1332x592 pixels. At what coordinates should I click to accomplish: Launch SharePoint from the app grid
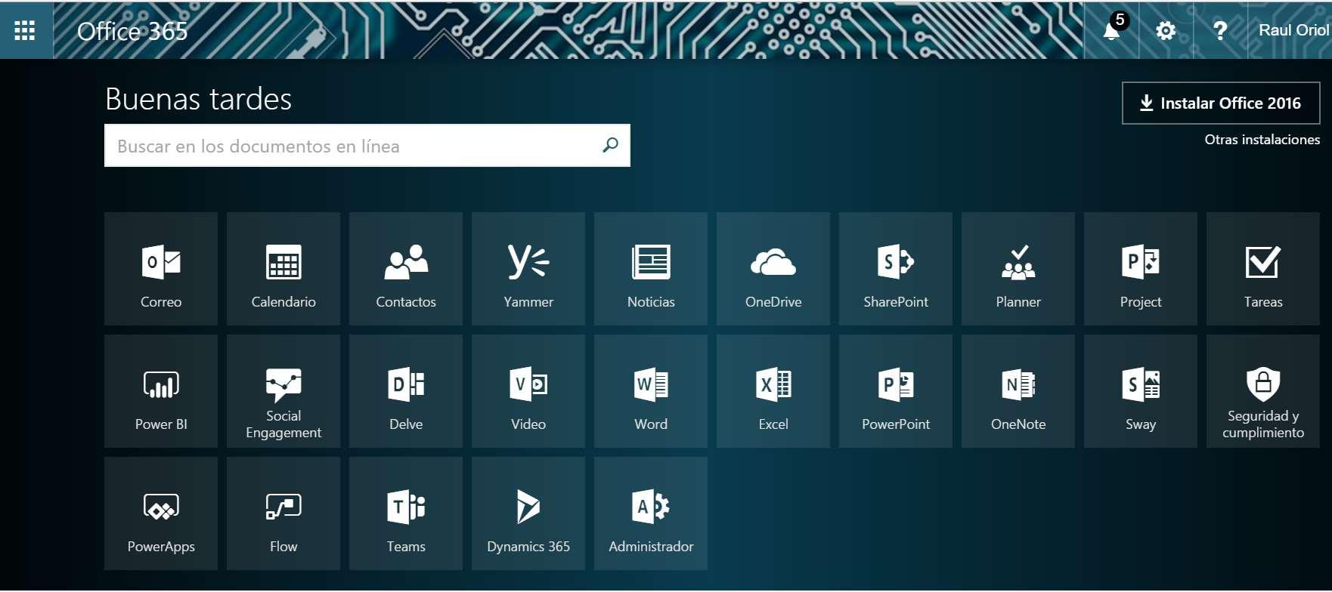[896, 269]
